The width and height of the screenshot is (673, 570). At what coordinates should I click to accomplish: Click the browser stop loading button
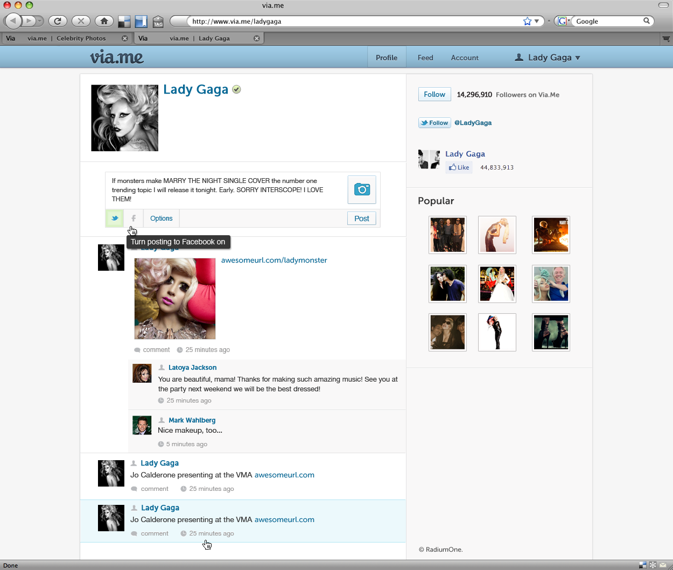pos(81,21)
